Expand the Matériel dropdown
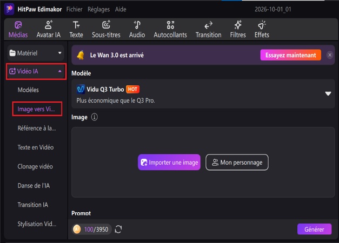339x243 pixels. [36, 53]
